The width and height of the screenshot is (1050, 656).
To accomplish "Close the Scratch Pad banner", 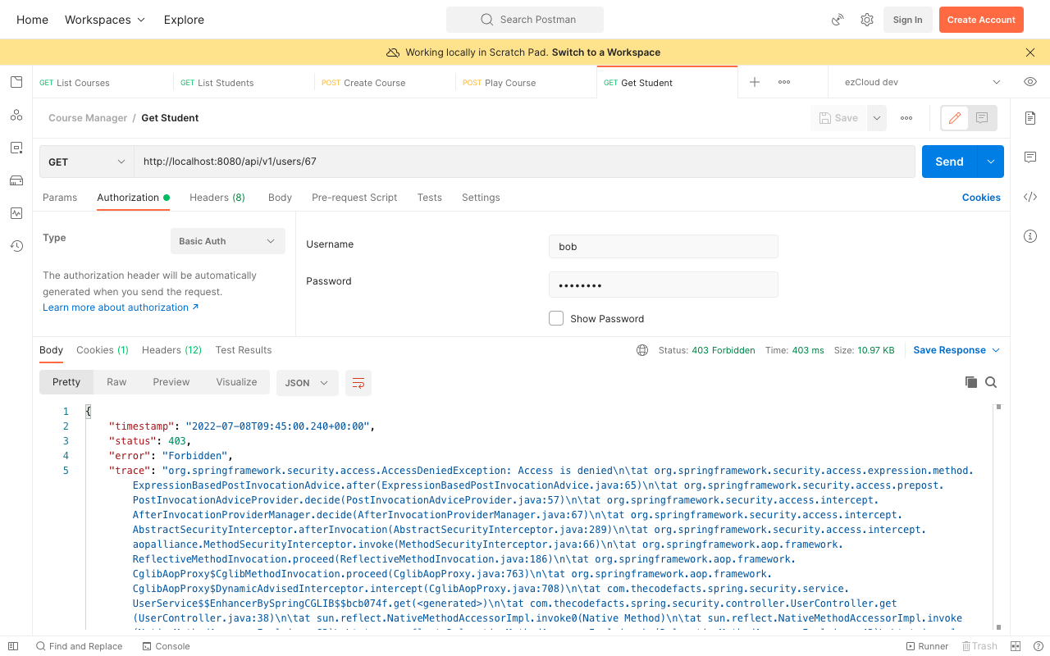I will 1030,52.
